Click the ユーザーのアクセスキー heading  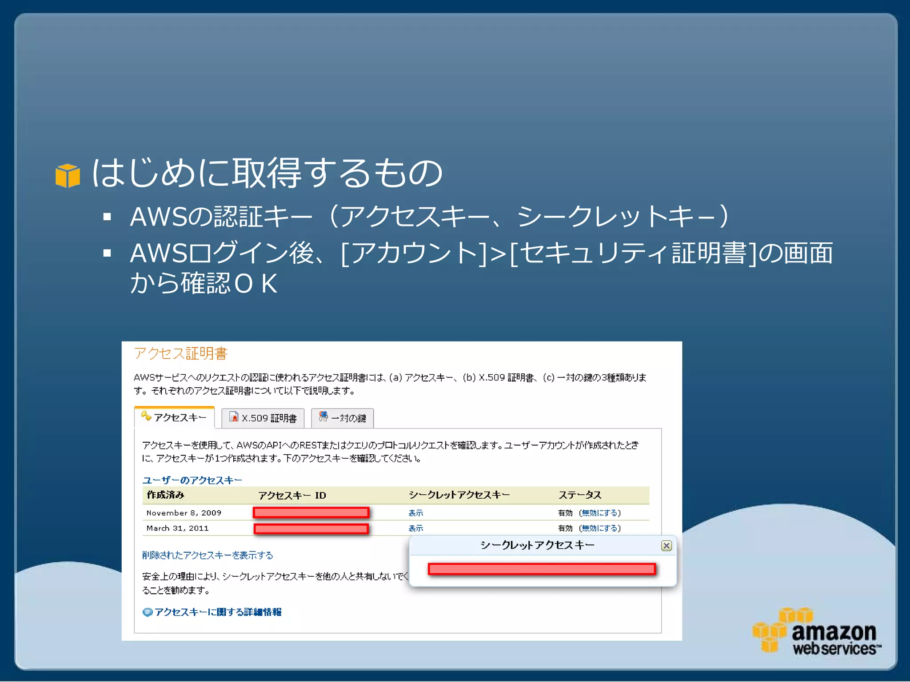[192, 480]
